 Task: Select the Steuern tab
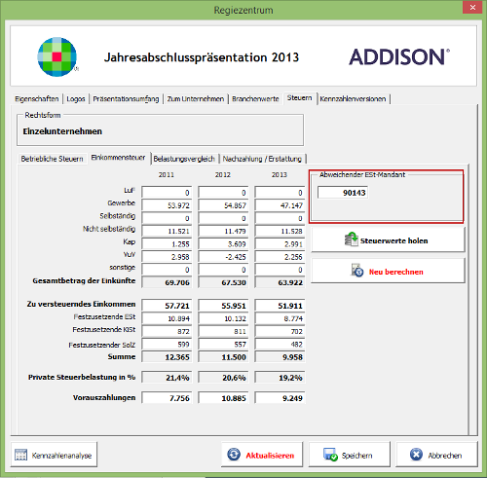click(299, 98)
